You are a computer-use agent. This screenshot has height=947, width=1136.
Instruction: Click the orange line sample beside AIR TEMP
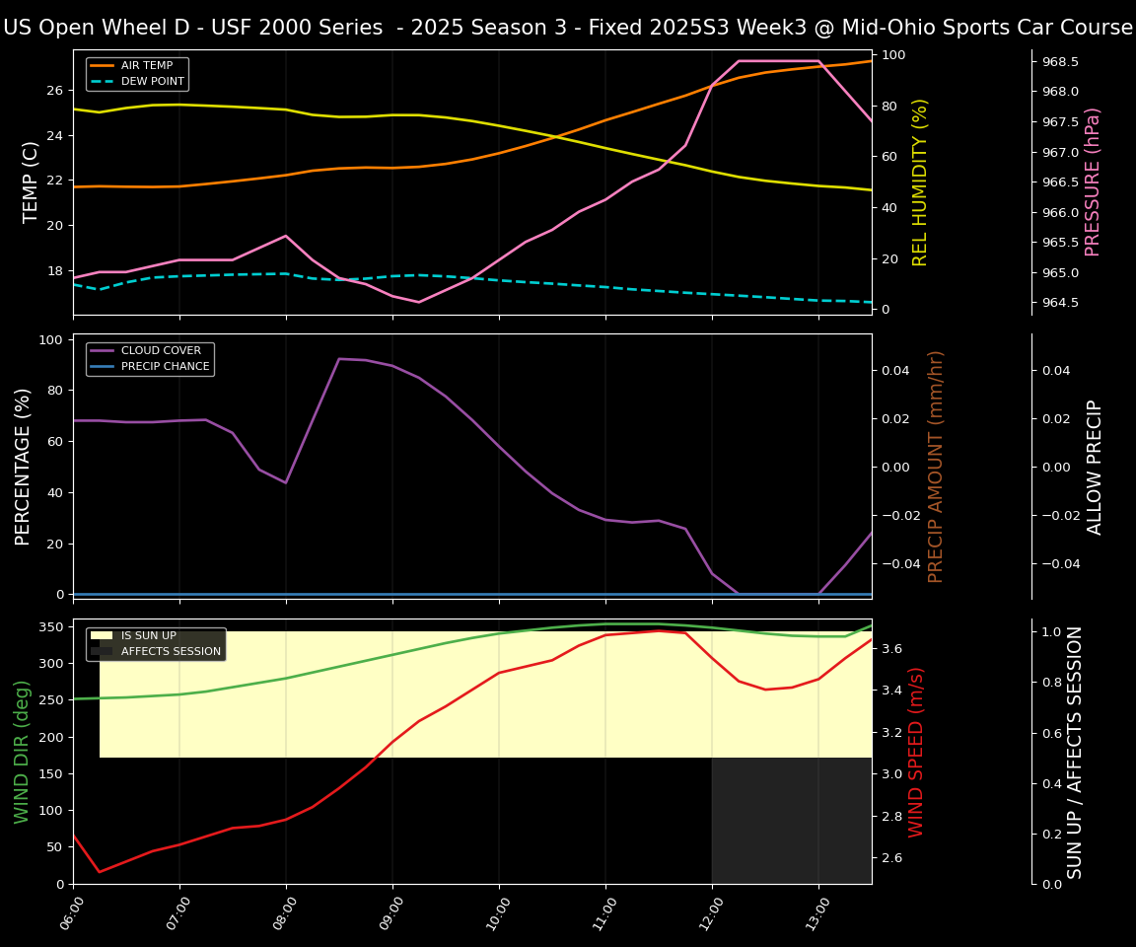pyautogui.click(x=103, y=65)
